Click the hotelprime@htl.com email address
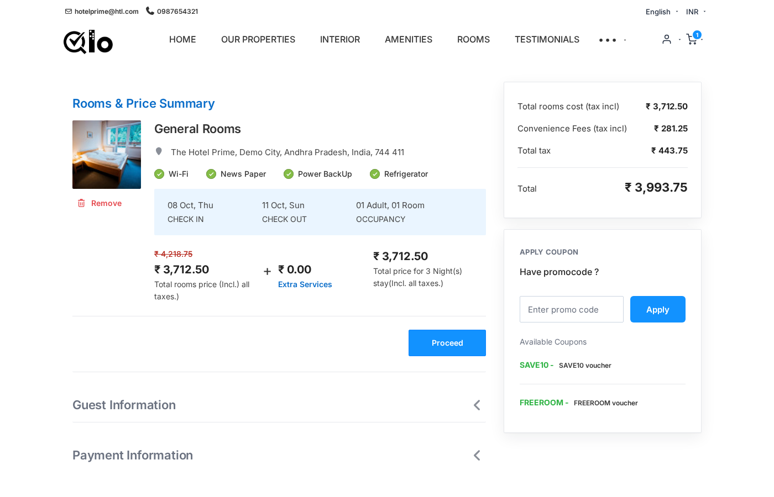 point(107,12)
